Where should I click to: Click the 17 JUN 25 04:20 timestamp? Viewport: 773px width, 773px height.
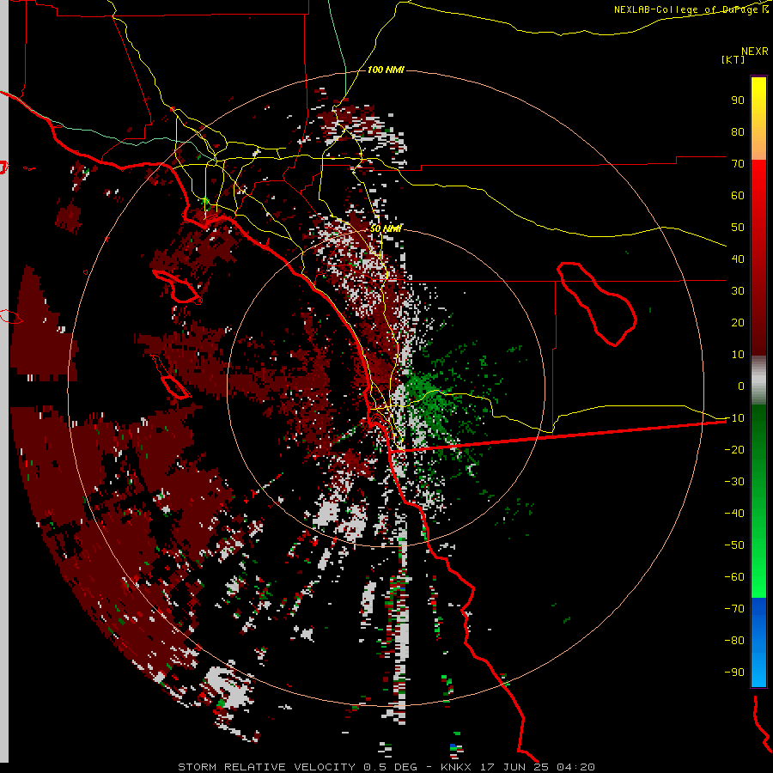coord(538,767)
